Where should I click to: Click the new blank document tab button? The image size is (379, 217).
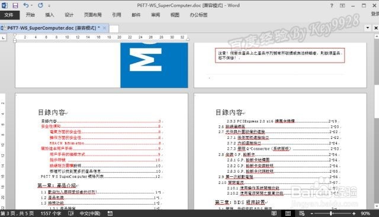tap(114, 28)
